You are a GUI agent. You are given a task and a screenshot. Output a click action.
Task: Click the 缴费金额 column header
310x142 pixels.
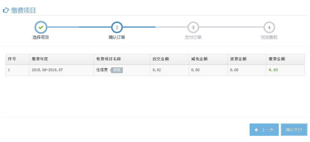[x=277, y=59]
